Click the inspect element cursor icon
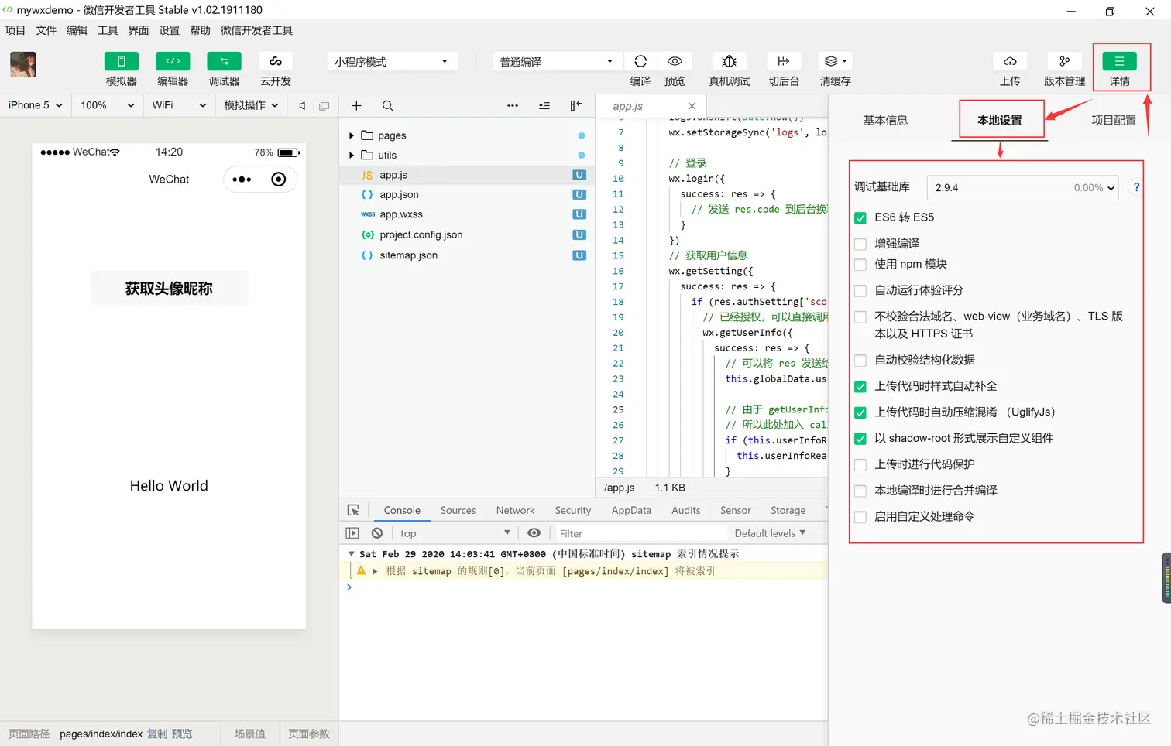This screenshot has width=1171, height=746. [353, 510]
